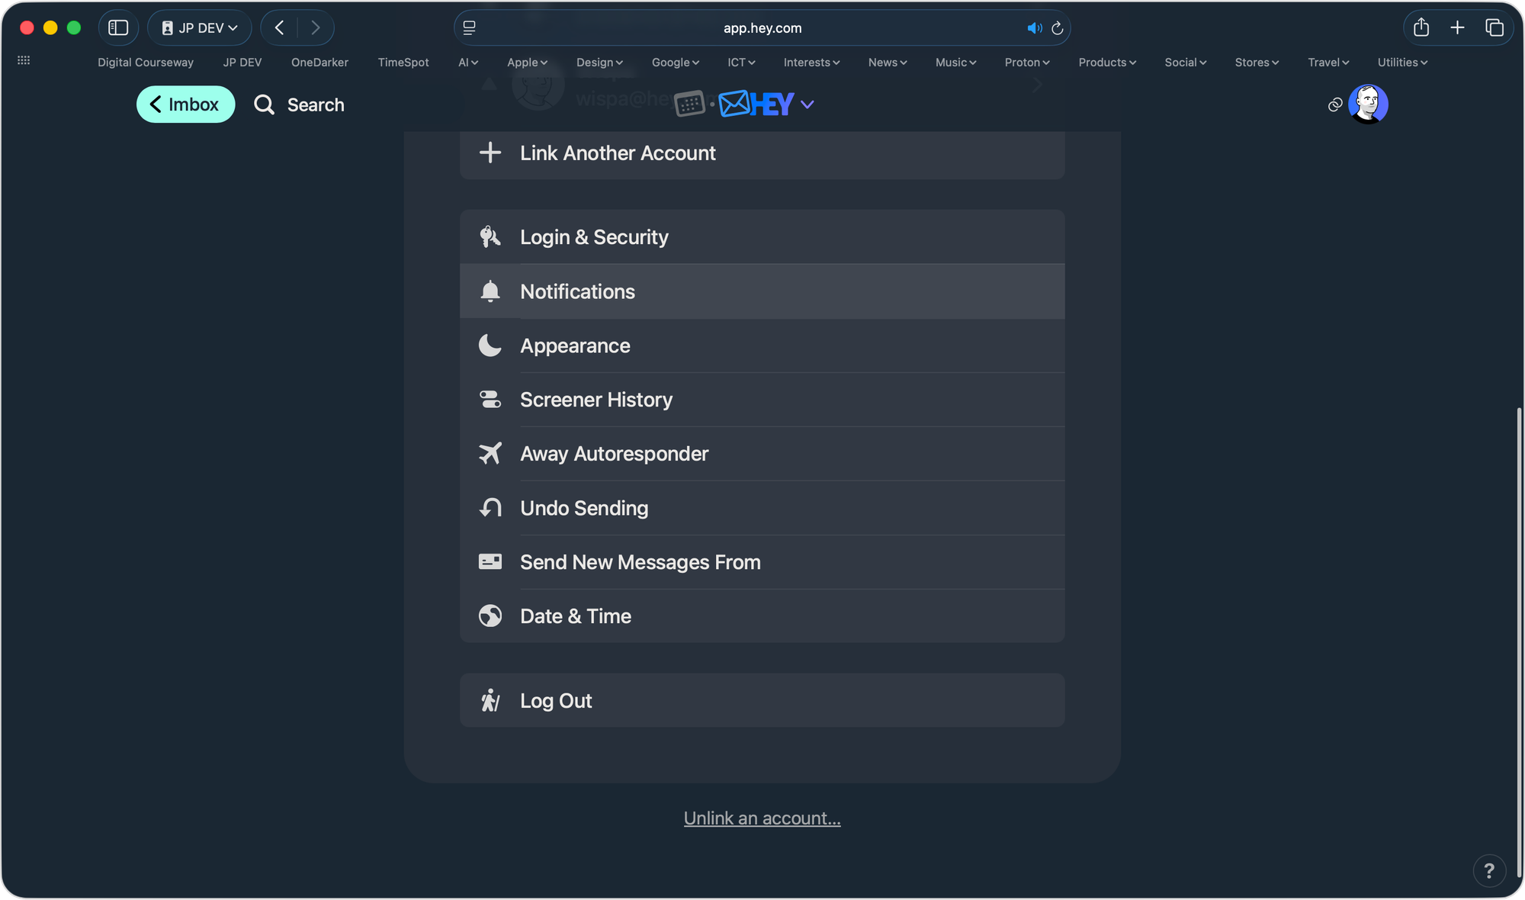Click the Appearance moon icon

(490, 346)
